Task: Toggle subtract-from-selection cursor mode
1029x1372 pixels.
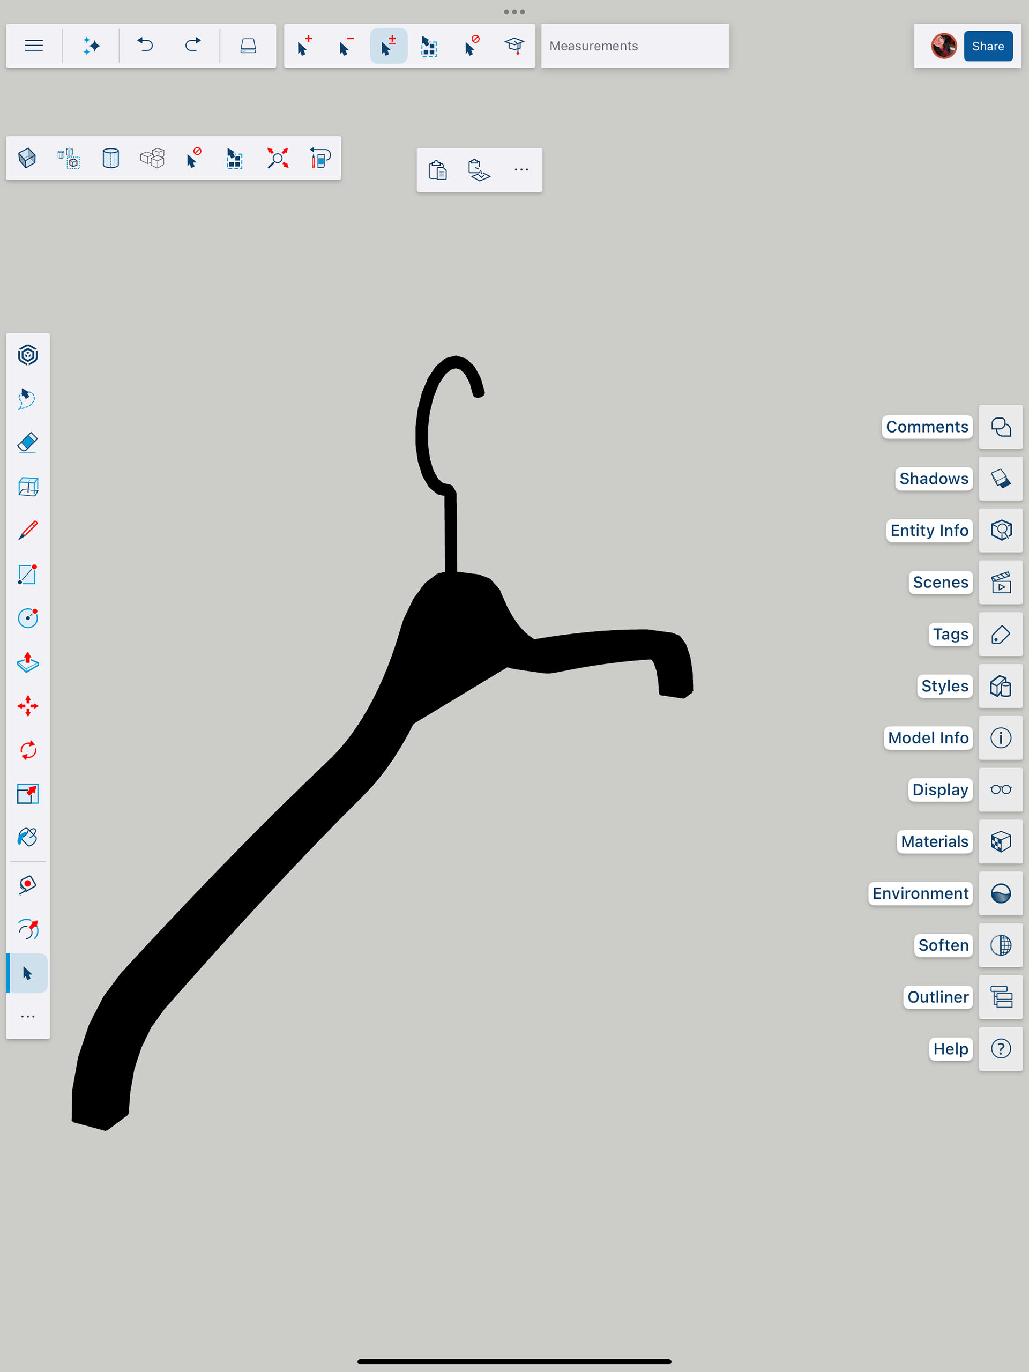Action: click(346, 46)
